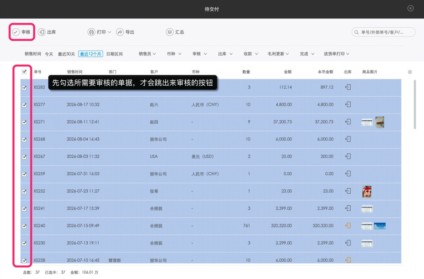
Task: Click customer USA in row XS267
Action: (154, 156)
